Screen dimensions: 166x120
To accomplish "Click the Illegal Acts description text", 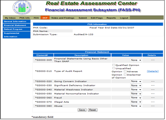I will [62, 102].
